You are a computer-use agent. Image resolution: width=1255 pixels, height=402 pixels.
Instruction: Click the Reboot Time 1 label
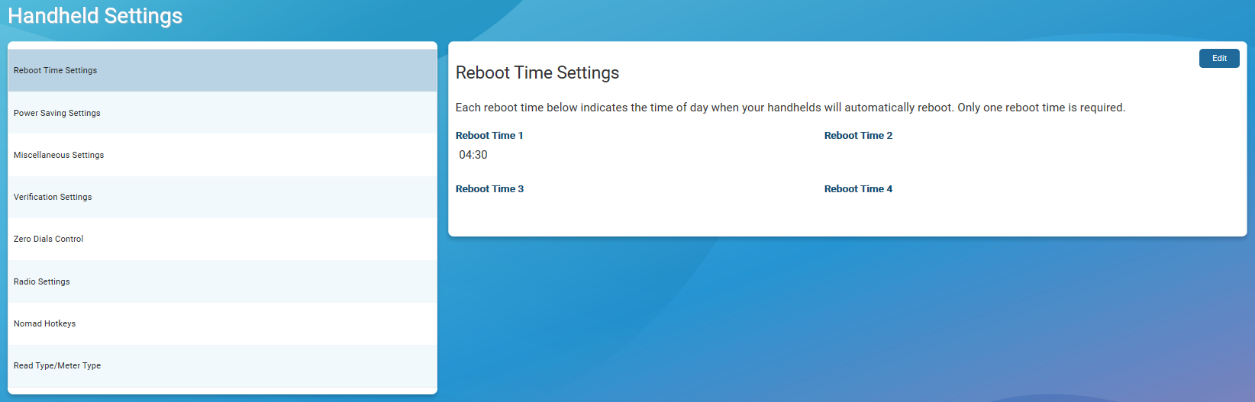click(489, 136)
